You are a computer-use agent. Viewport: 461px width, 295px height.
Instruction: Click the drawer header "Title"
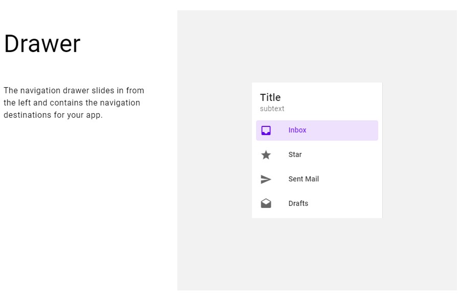coord(270,97)
